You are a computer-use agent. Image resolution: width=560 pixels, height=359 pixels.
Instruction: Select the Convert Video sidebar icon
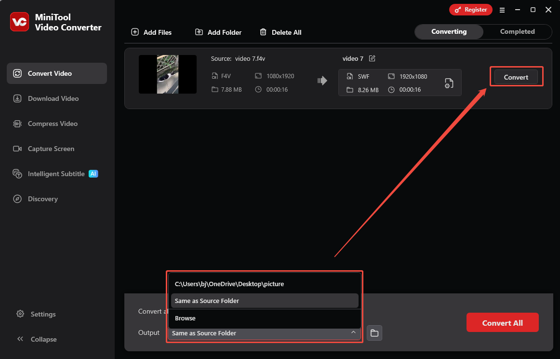(x=17, y=73)
